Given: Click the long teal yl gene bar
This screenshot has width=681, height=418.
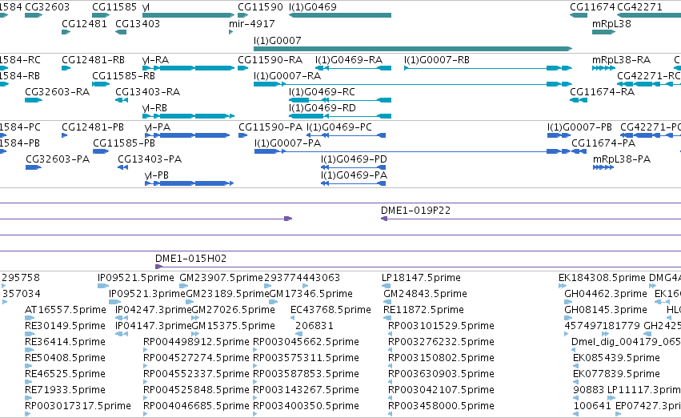Looking at the screenshot, I should [x=189, y=16].
